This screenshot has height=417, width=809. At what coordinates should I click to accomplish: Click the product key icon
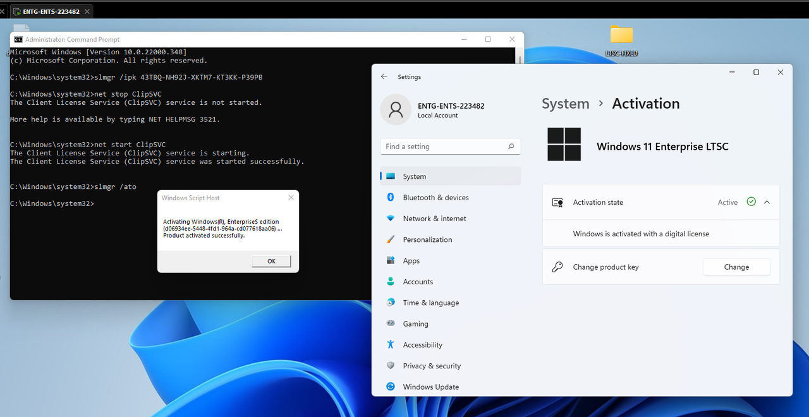tap(557, 267)
